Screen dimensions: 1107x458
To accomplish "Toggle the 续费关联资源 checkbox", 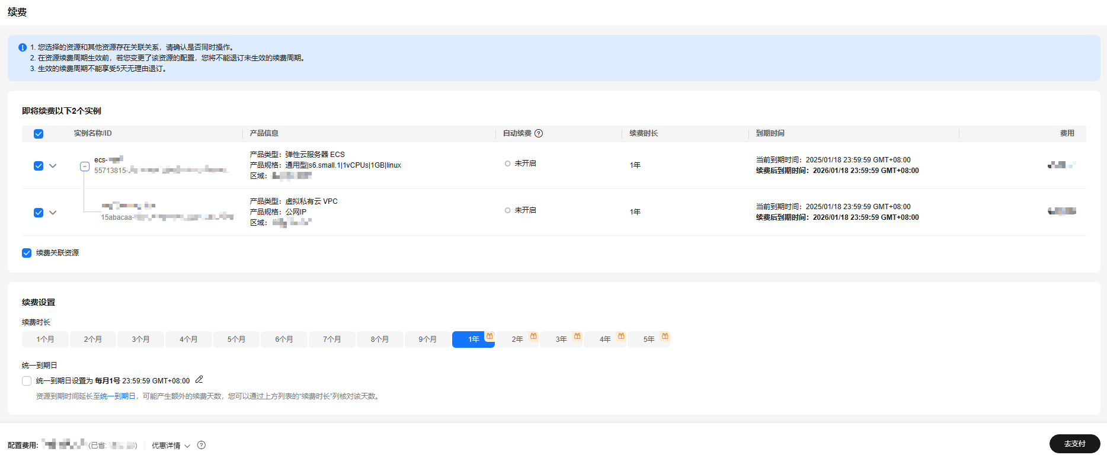I will tap(27, 253).
